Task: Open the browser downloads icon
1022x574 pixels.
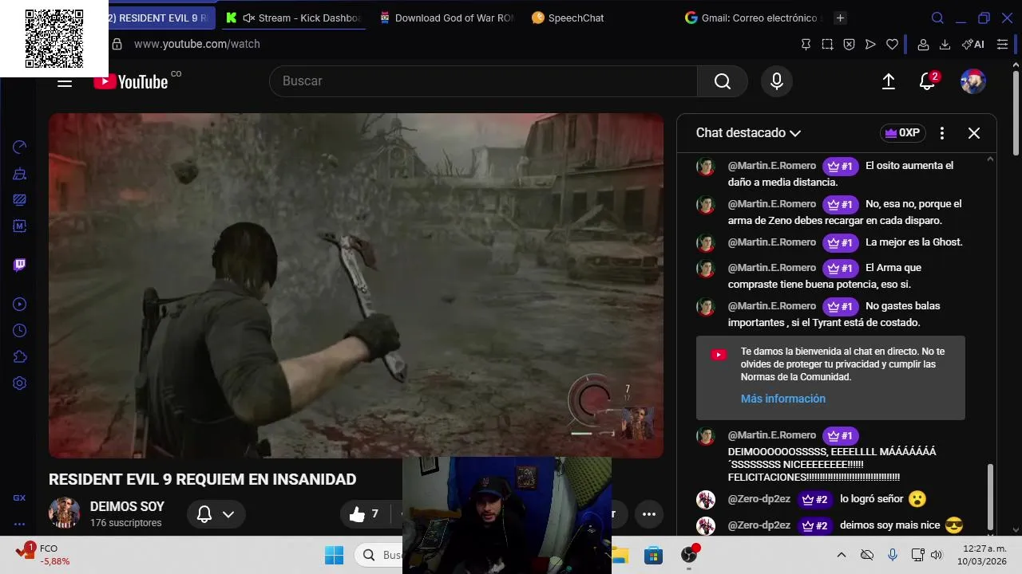Action: coord(945,45)
